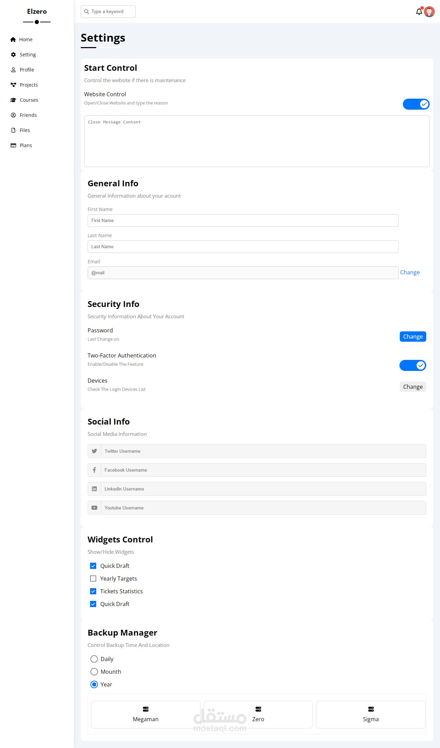This screenshot has height=748, width=440.
Task: Click the Courses graduation cap icon
Action: pyautogui.click(x=13, y=100)
